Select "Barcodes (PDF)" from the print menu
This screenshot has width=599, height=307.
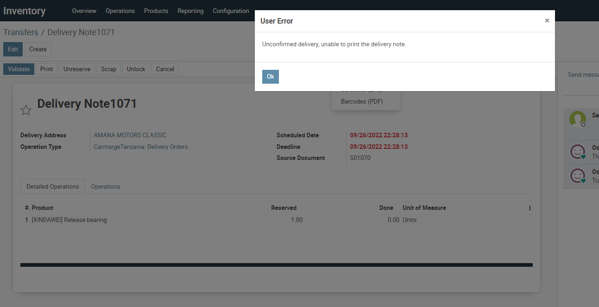click(362, 101)
